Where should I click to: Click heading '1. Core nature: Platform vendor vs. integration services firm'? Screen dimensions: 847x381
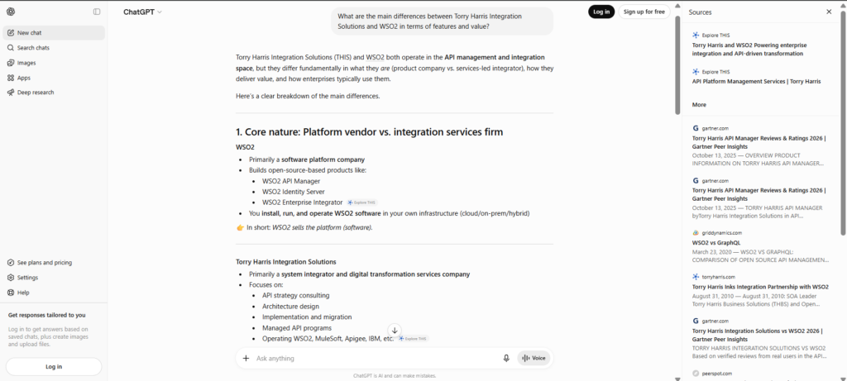(x=369, y=132)
